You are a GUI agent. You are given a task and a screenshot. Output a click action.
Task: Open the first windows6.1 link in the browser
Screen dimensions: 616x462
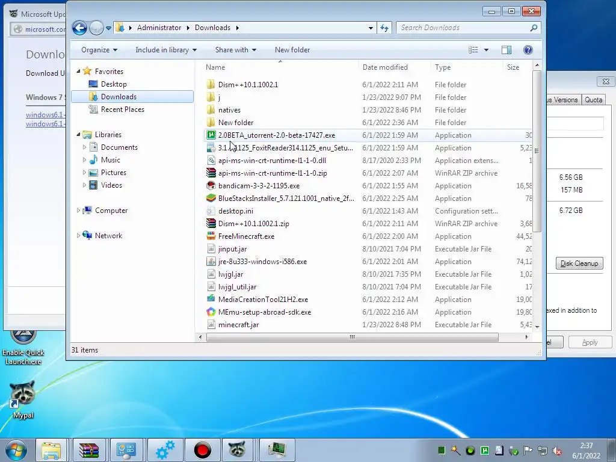(46, 115)
